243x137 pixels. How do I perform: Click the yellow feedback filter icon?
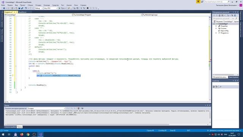tap(198, 2)
